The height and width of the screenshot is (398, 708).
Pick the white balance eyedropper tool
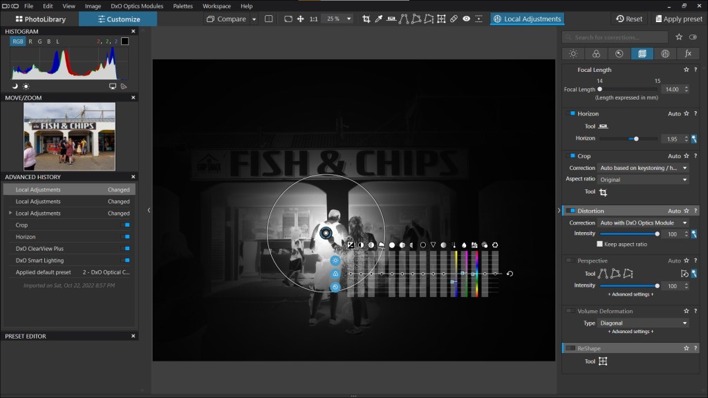pyautogui.click(x=378, y=19)
